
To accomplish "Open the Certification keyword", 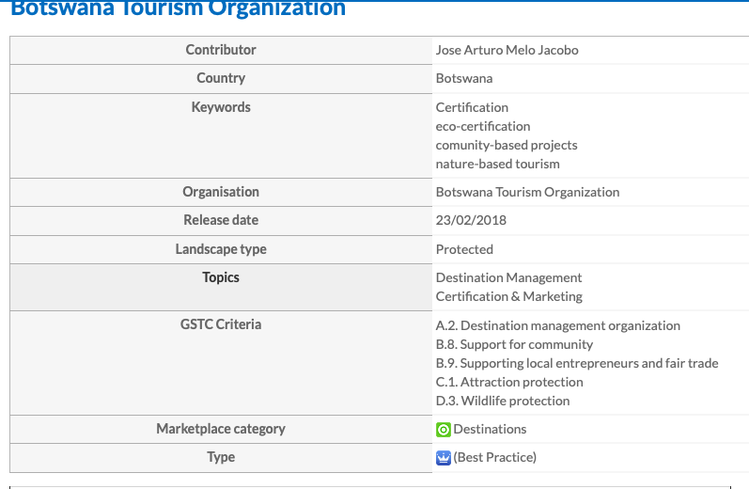I will 472,107.
